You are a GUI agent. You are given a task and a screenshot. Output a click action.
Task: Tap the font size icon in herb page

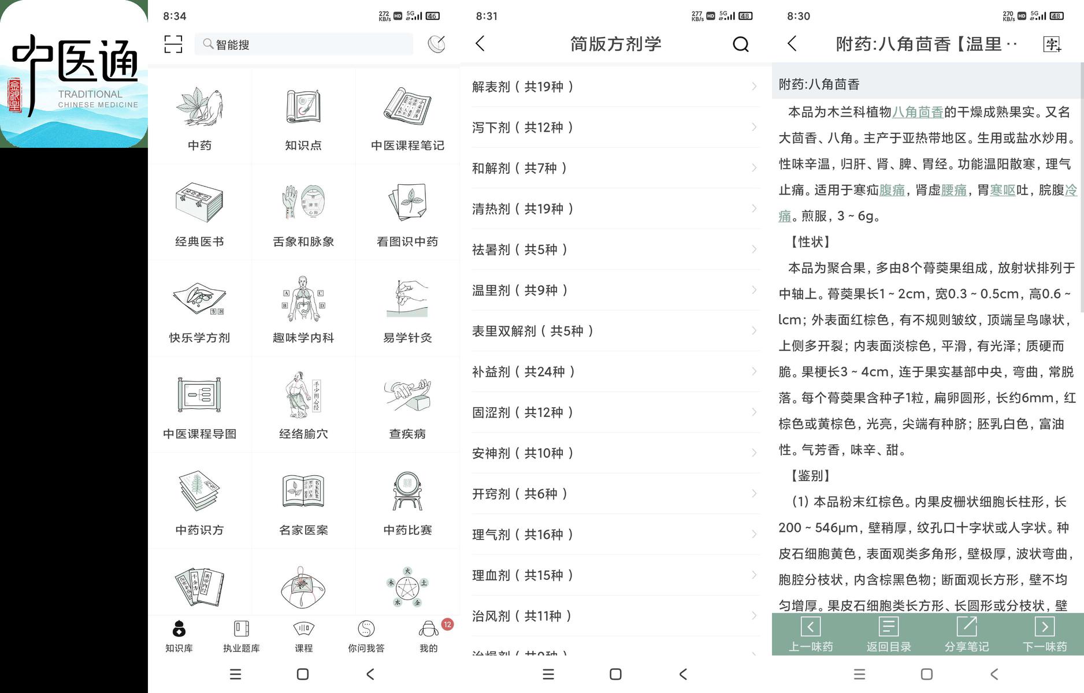tap(1052, 44)
